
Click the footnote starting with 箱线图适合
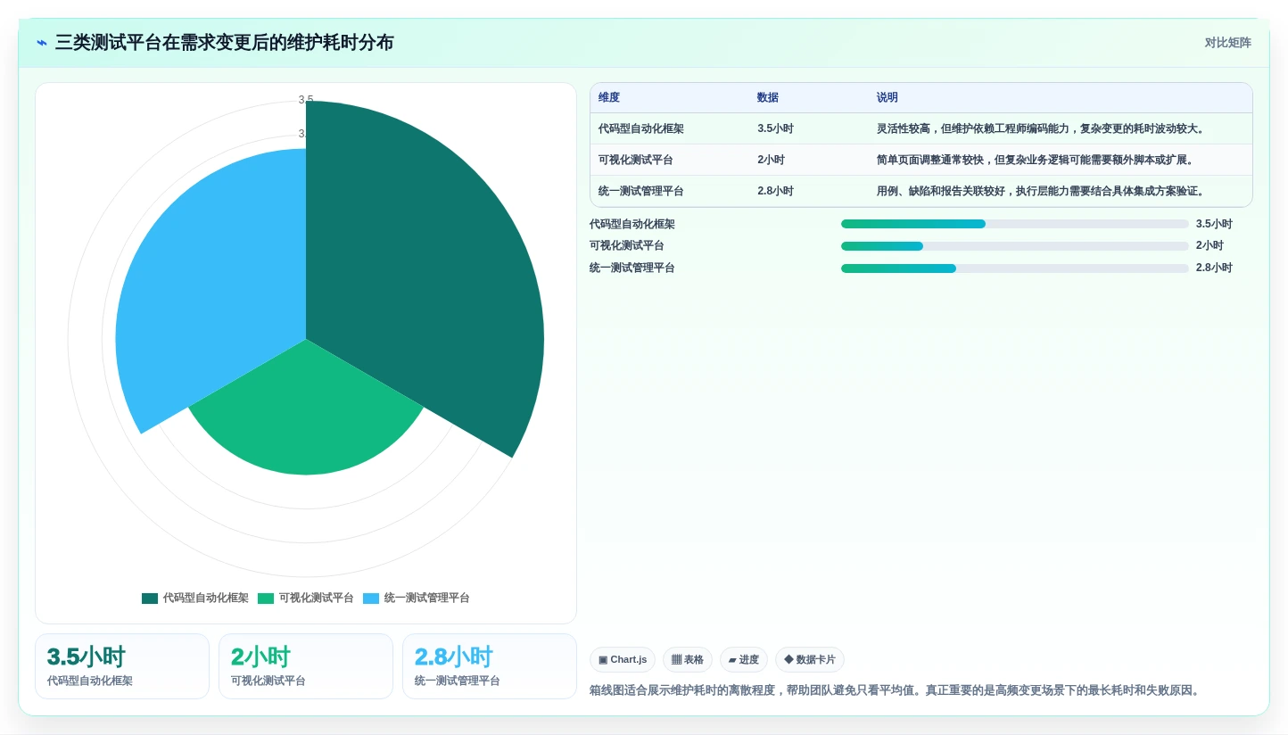point(896,690)
